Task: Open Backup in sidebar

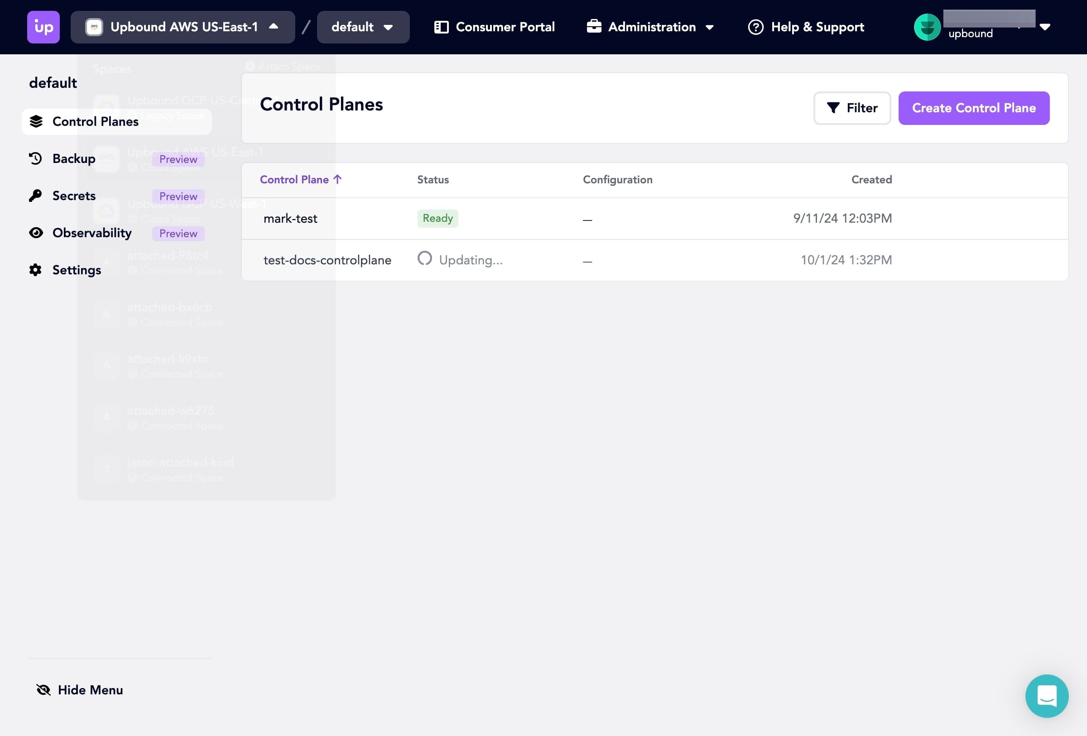Action: (x=117, y=158)
